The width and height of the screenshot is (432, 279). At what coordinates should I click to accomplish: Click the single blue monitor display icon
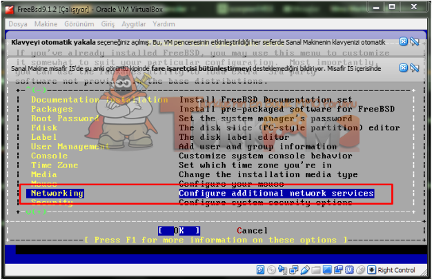327,270
